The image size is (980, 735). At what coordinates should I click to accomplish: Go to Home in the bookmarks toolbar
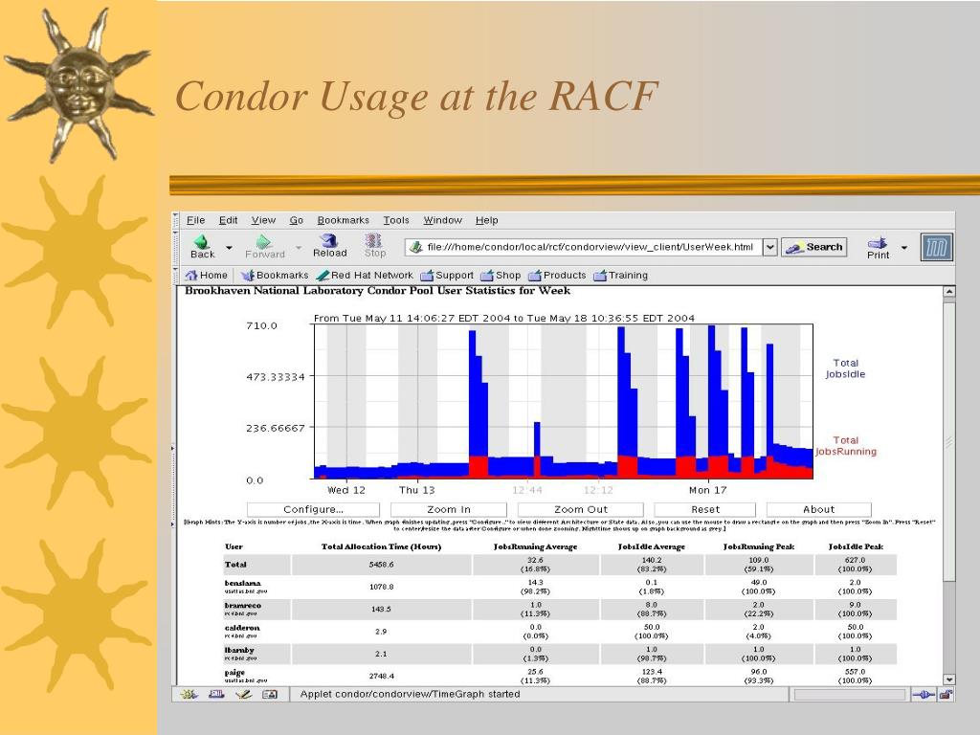(x=207, y=275)
